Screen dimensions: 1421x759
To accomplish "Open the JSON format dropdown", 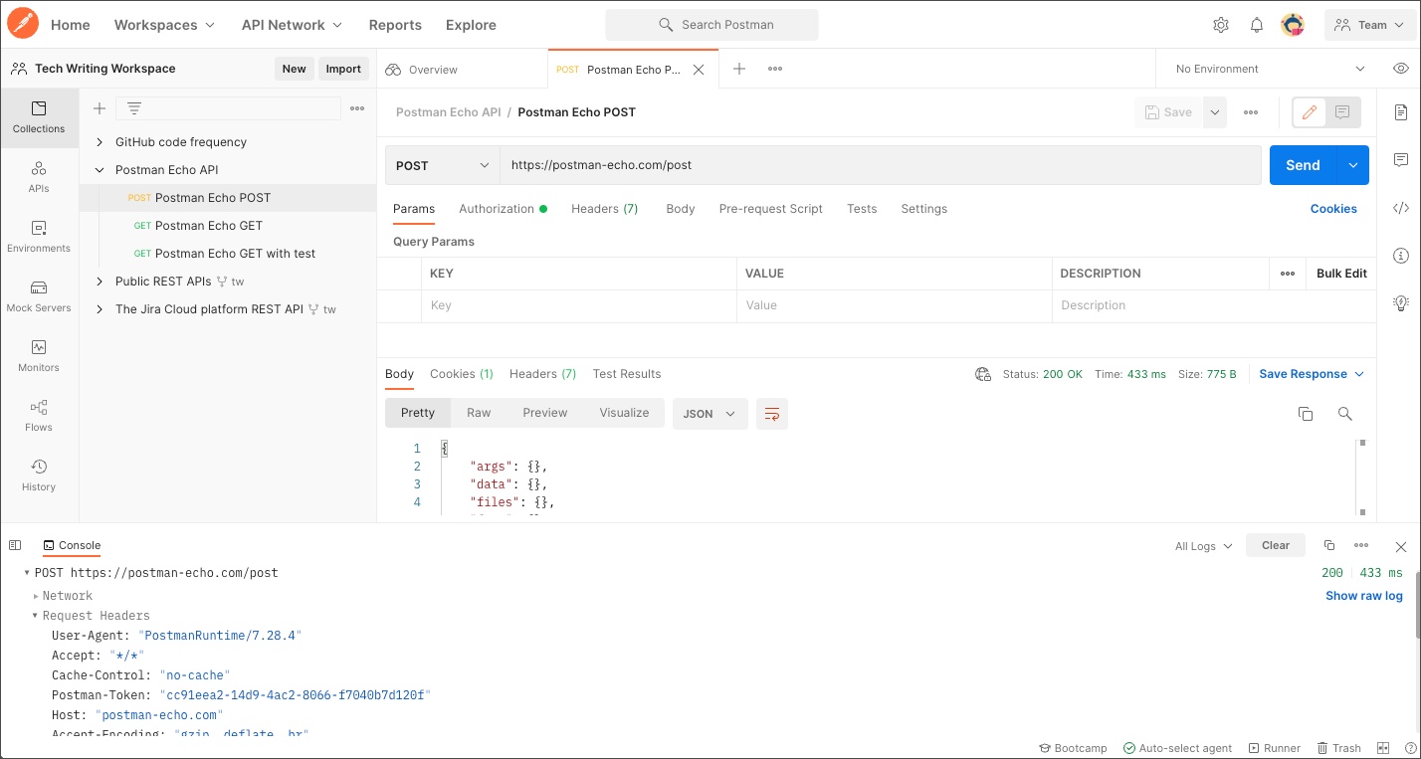I will click(x=710, y=414).
